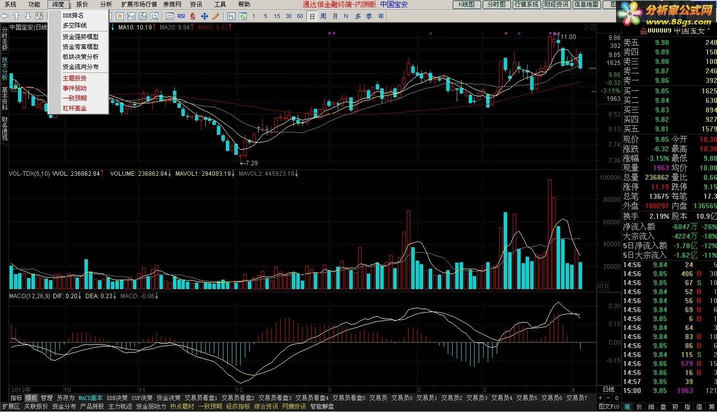Open the 系统 menu
This screenshot has width=717, height=412.
[x=10, y=4]
